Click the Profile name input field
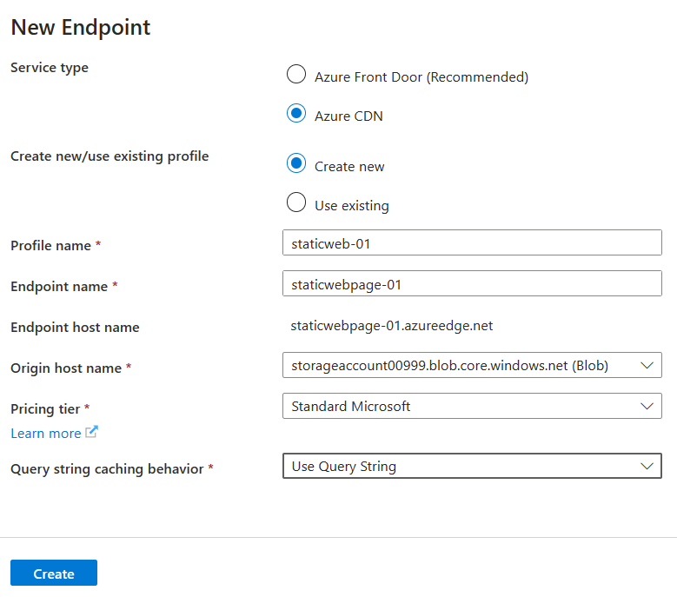This screenshot has height=597, width=677. [472, 242]
